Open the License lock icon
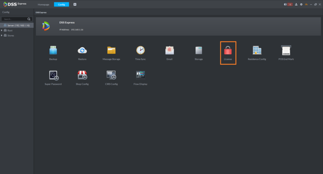323x174 pixels. [x=228, y=50]
